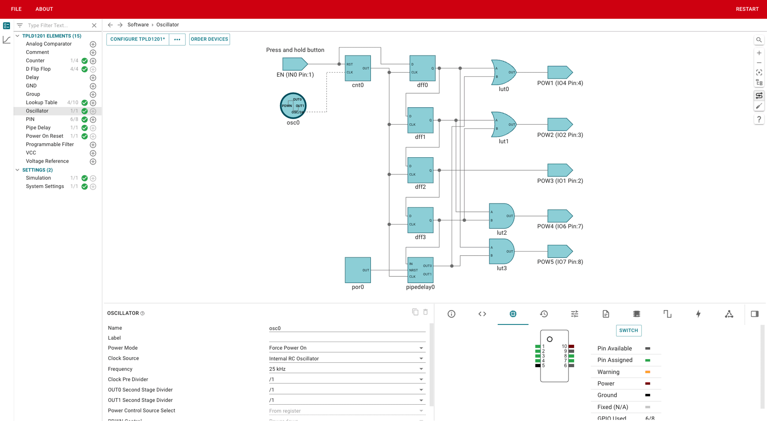Expand the TPLD1201 ELEMENTS tree section
Viewport: 767px width, 421px height.
[x=19, y=36]
